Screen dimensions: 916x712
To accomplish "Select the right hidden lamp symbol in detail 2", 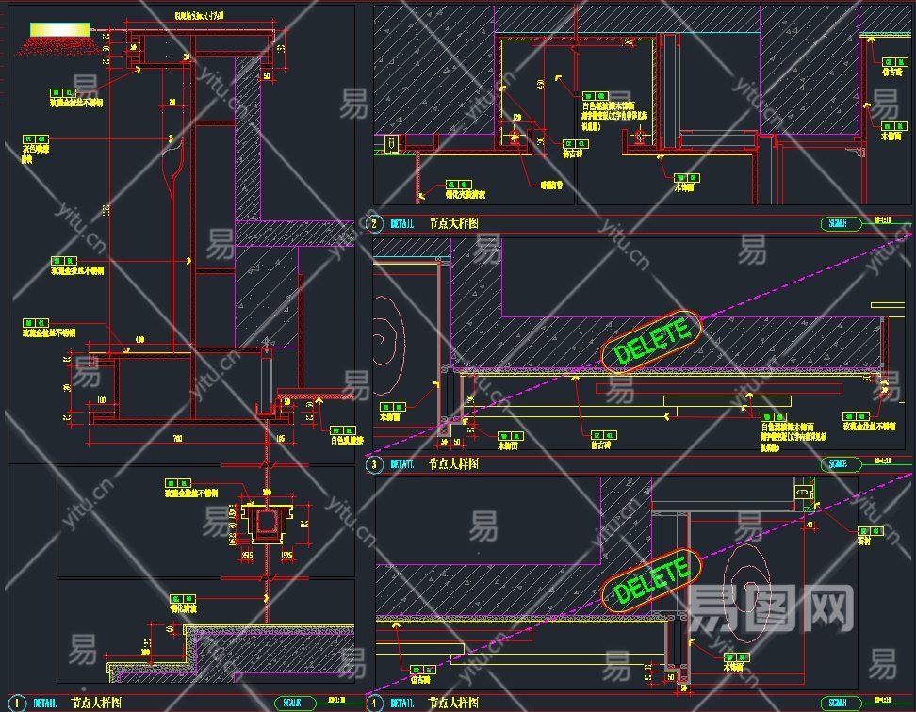I will [x=640, y=137].
